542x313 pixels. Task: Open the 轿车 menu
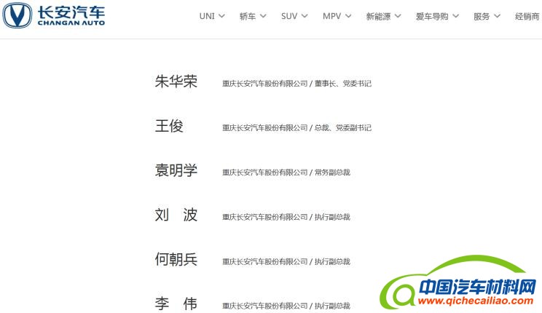coord(248,16)
